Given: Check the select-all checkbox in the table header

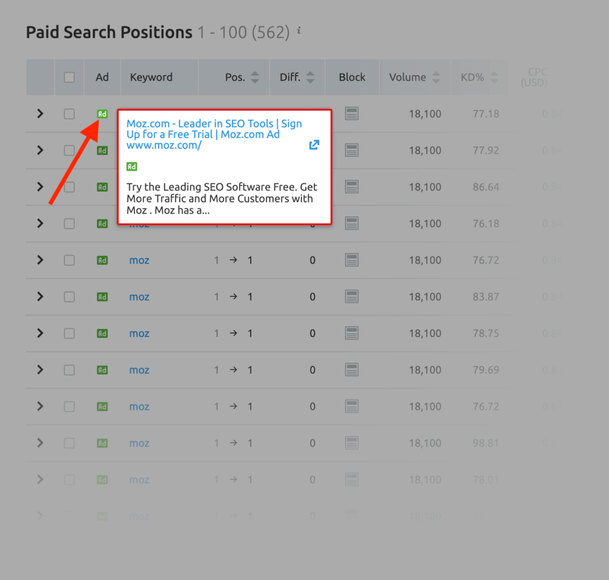Looking at the screenshot, I should click(69, 77).
